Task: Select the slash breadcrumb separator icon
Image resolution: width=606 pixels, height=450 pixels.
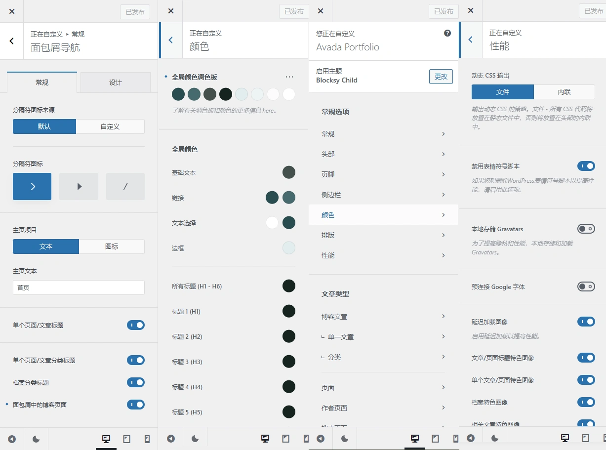Action: coord(125,186)
